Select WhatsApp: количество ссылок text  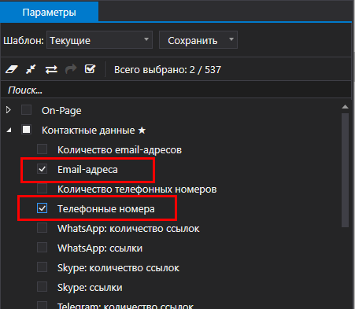(128, 229)
